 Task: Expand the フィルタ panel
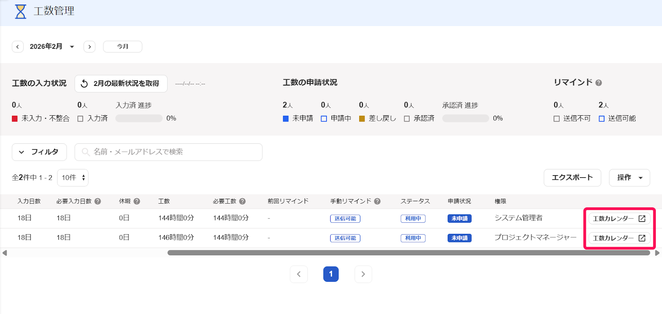pos(39,152)
